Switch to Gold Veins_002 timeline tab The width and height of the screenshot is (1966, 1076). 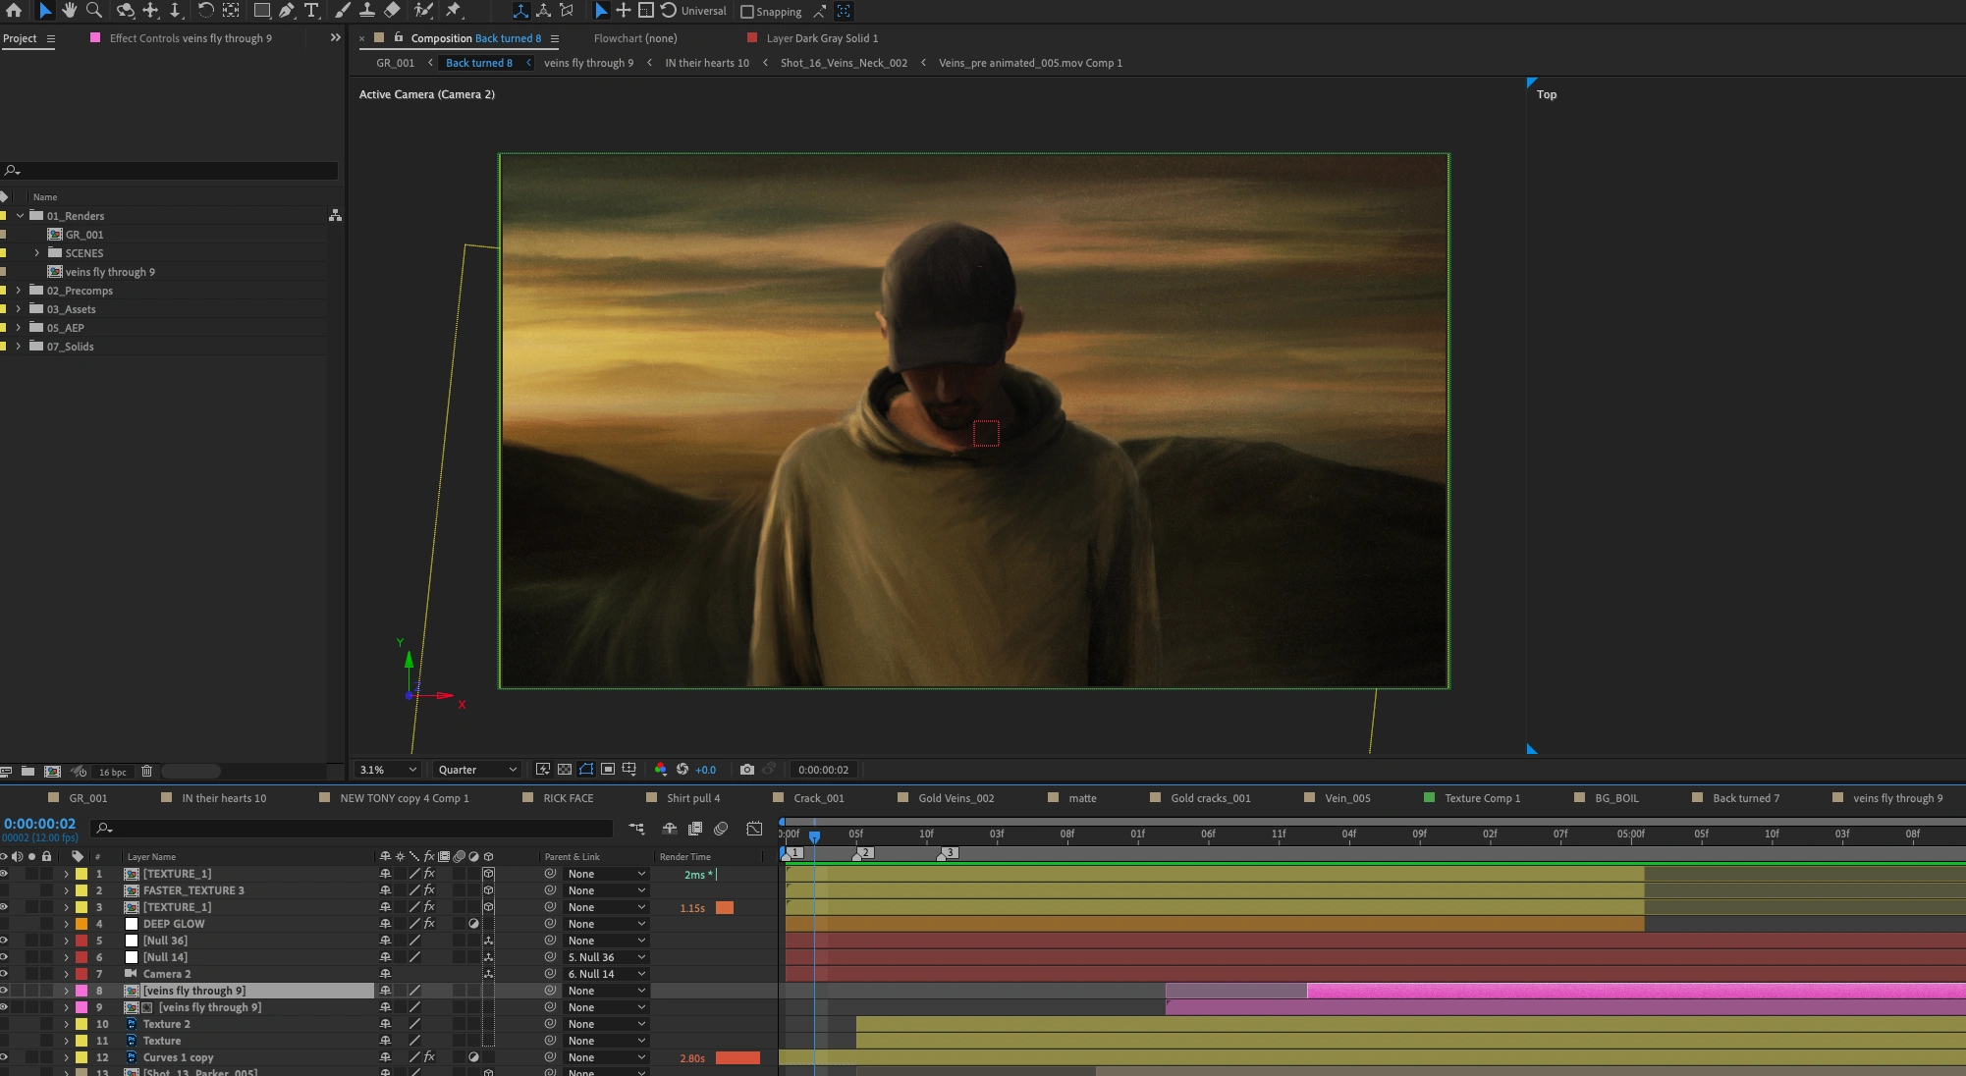pyautogui.click(x=956, y=798)
